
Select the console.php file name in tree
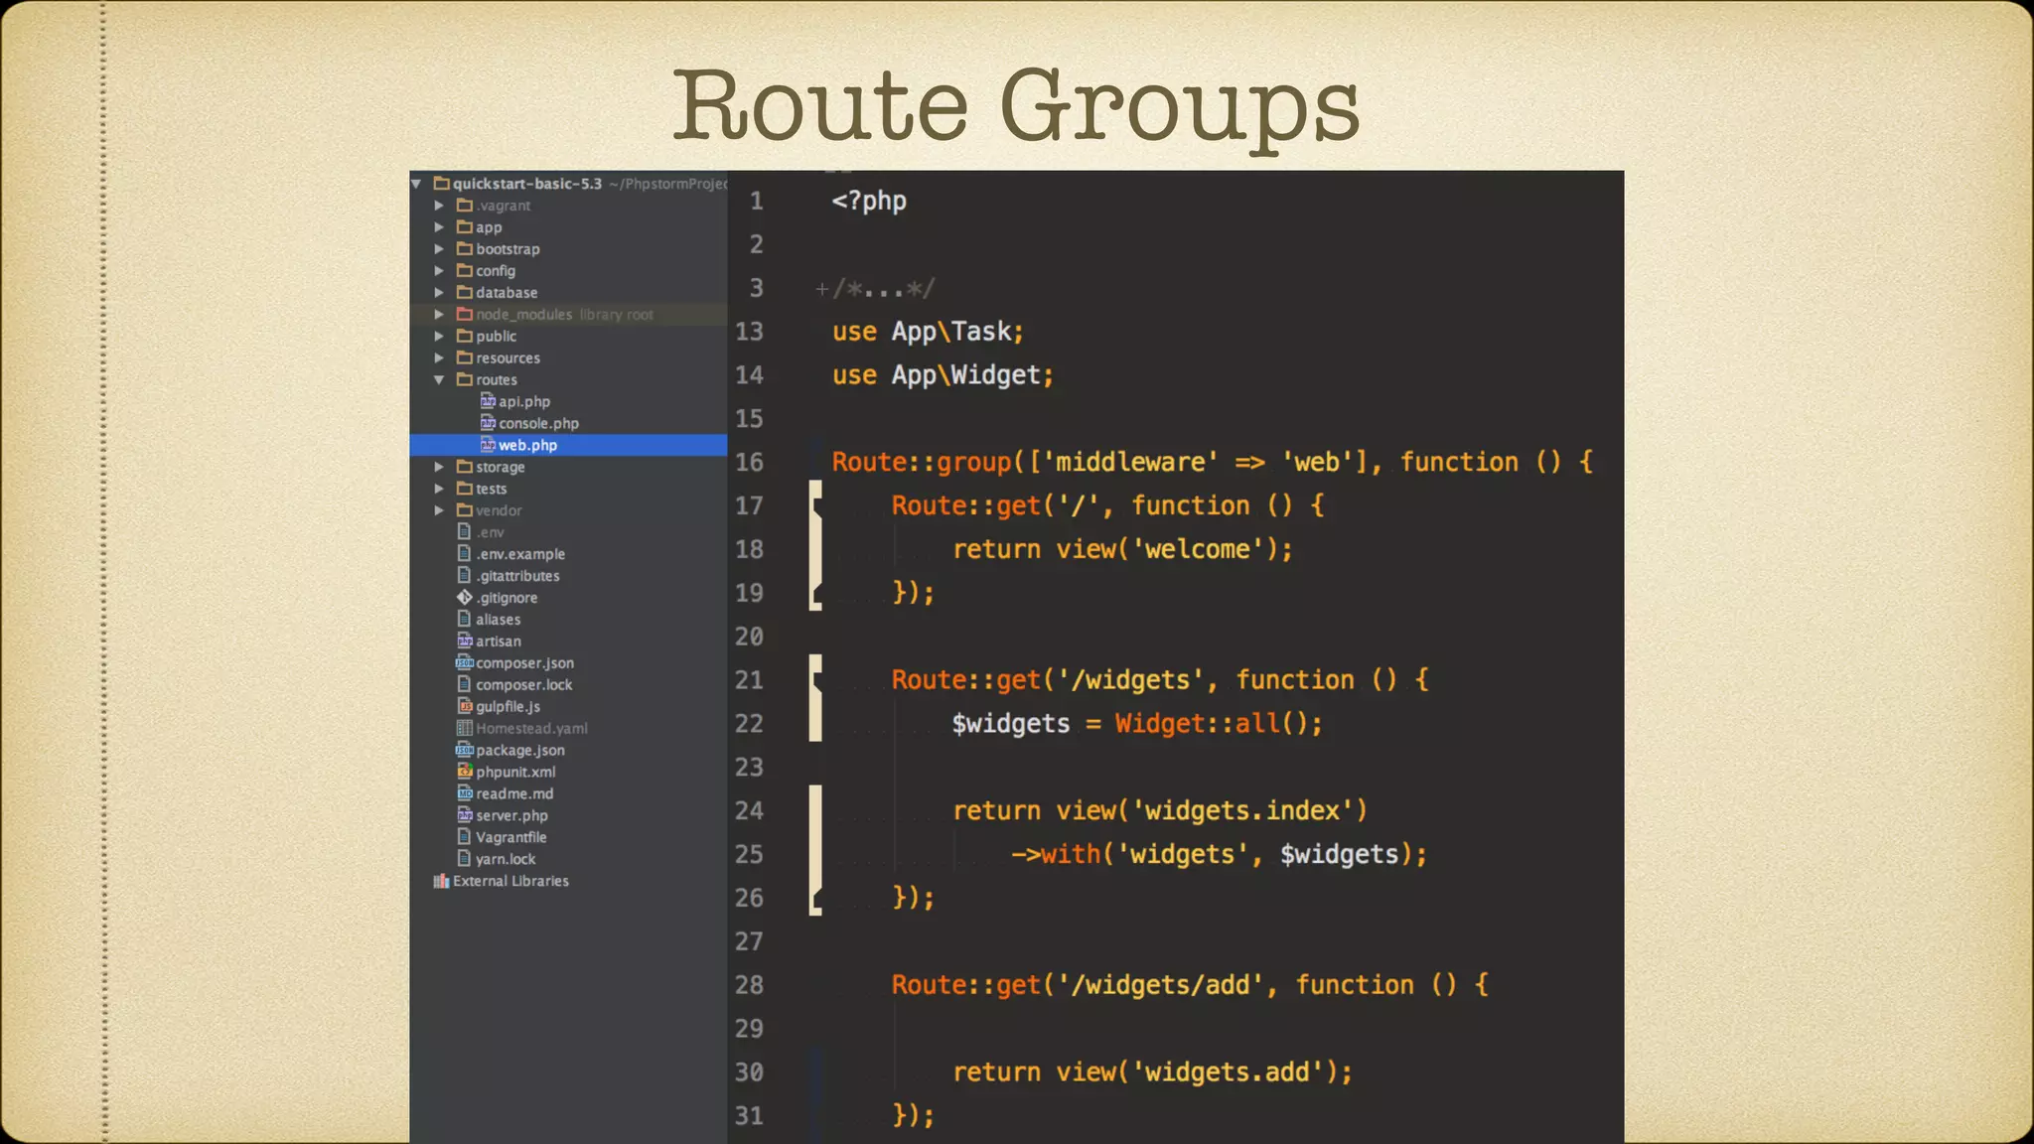pyautogui.click(x=538, y=424)
